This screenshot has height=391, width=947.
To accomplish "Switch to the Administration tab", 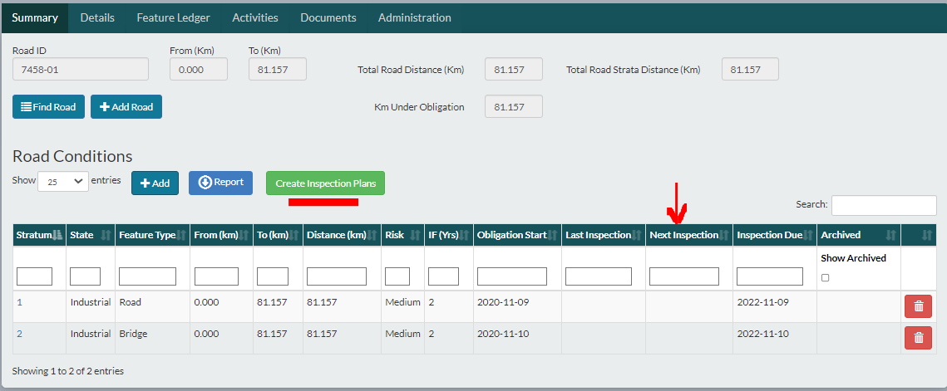I will pyautogui.click(x=414, y=17).
